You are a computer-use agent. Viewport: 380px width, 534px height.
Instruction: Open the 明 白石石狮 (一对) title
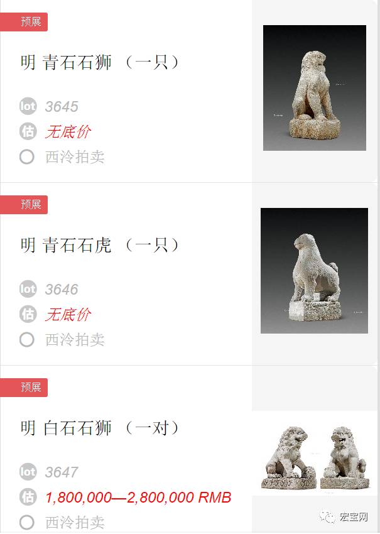pyautogui.click(x=100, y=428)
